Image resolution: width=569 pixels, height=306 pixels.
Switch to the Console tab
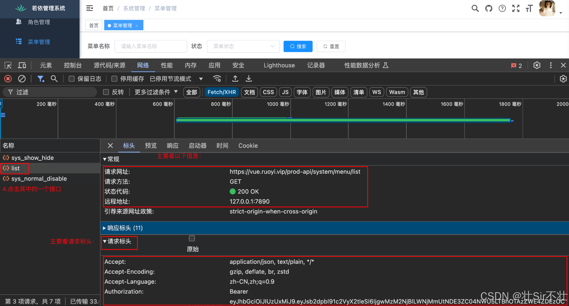pos(73,65)
